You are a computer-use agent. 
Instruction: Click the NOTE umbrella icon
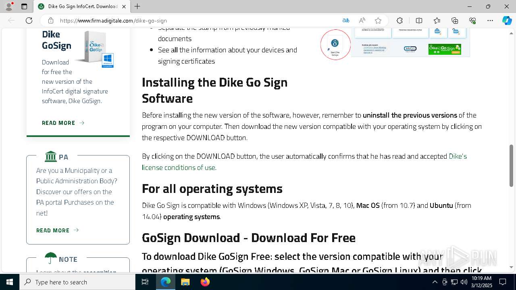tap(51, 259)
